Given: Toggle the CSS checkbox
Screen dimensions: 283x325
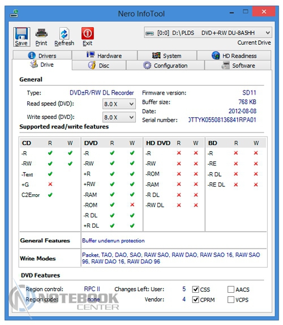Looking at the screenshot, I should point(196,289).
